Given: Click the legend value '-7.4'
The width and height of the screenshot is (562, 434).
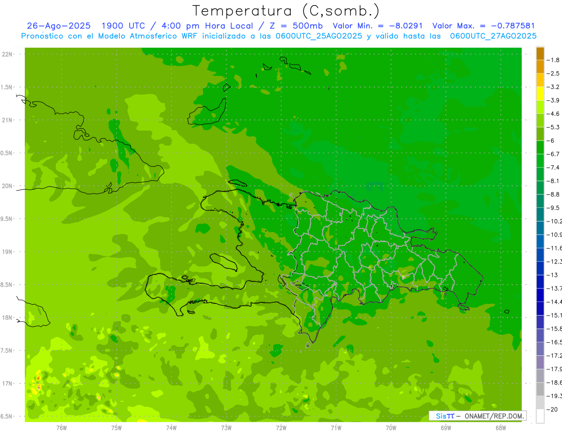Looking at the screenshot, I should (554, 168).
